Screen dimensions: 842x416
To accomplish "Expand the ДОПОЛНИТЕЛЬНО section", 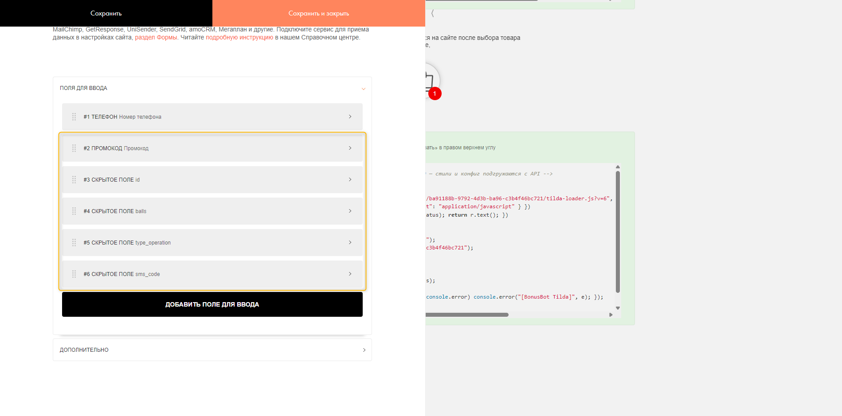I will point(364,350).
